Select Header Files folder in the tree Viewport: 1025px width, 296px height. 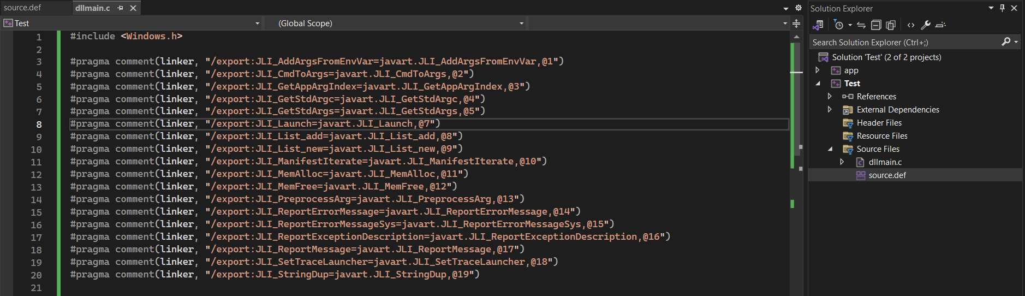pyautogui.click(x=879, y=123)
